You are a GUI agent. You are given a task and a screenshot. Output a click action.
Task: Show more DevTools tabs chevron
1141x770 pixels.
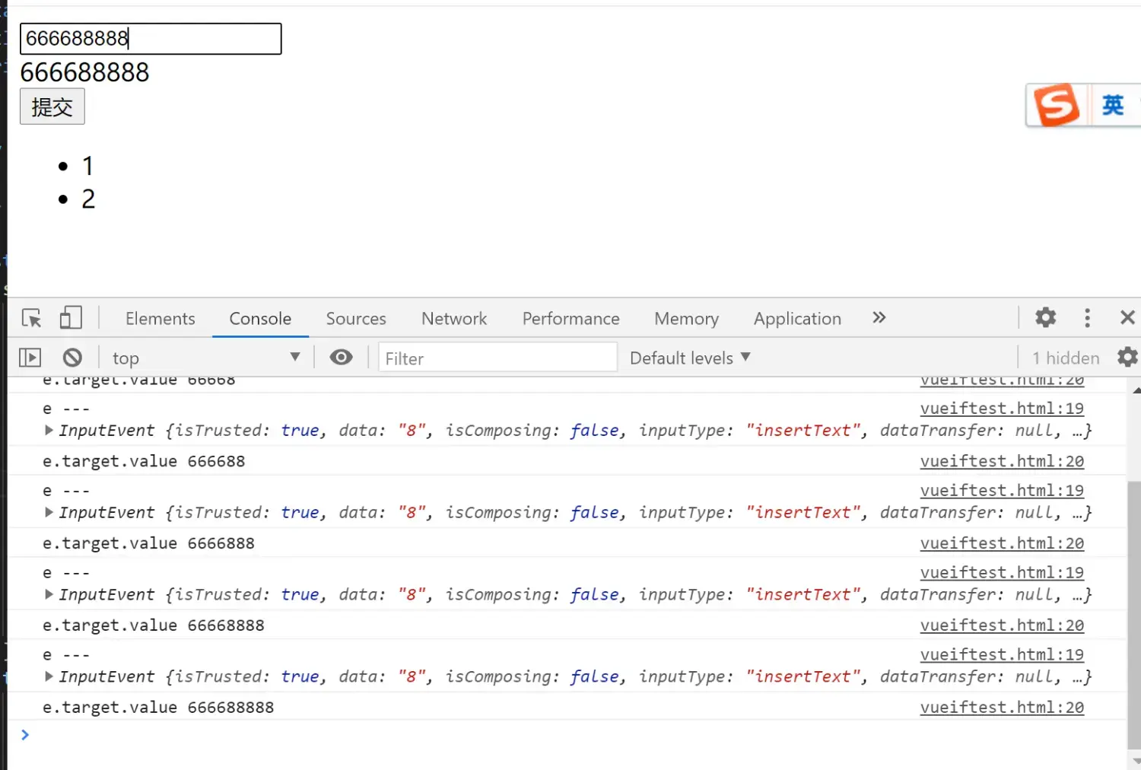coord(879,317)
